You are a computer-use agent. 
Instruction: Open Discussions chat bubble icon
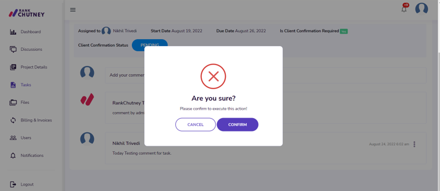tap(13, 50)
